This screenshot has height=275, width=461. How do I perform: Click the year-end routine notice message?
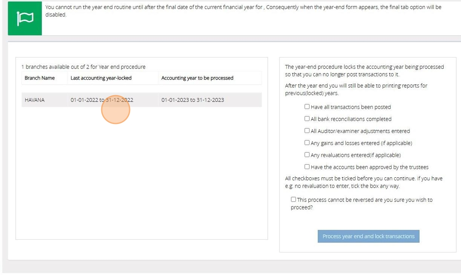(243, 11)
